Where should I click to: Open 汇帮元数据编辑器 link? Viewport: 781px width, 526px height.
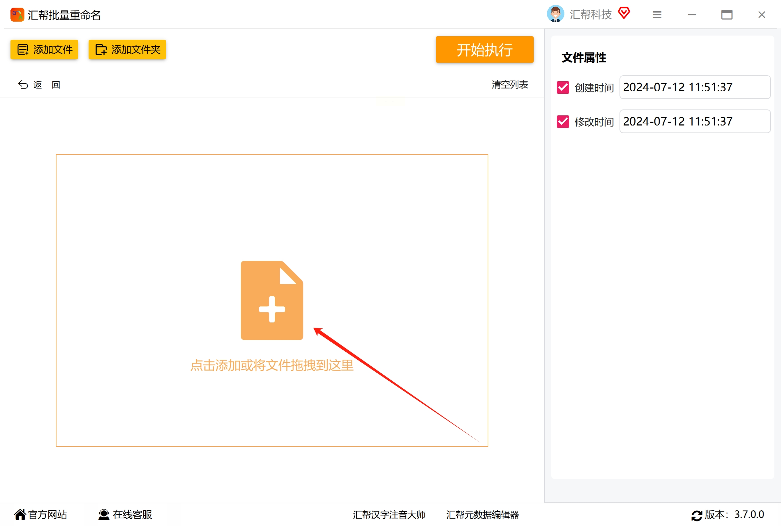pos(482,514)
